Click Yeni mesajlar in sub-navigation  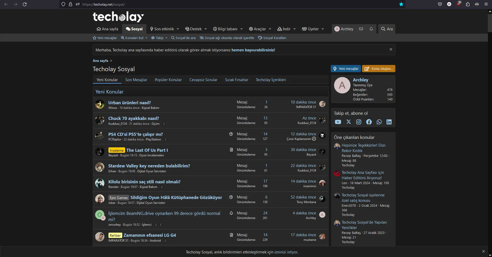click(105, 38)
